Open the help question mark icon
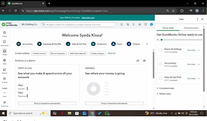This screenshot has width=207, height=121. tap(146, 24)
